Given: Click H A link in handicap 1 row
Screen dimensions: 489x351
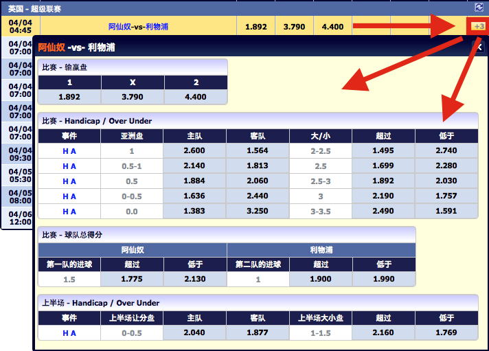Looking at the screenshot, I should [x=69, y=151].
